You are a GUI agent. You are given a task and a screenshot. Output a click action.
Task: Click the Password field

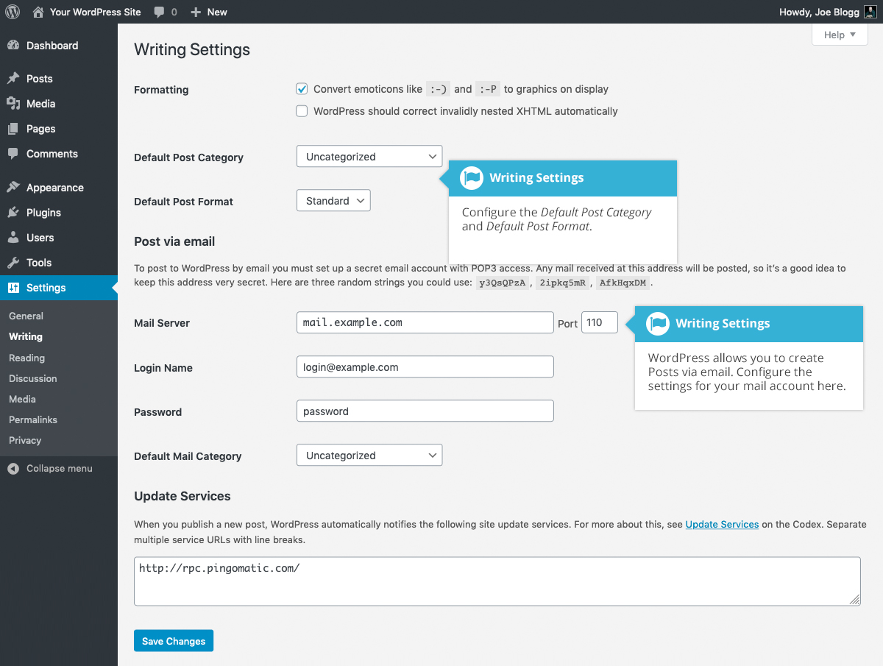425,411
